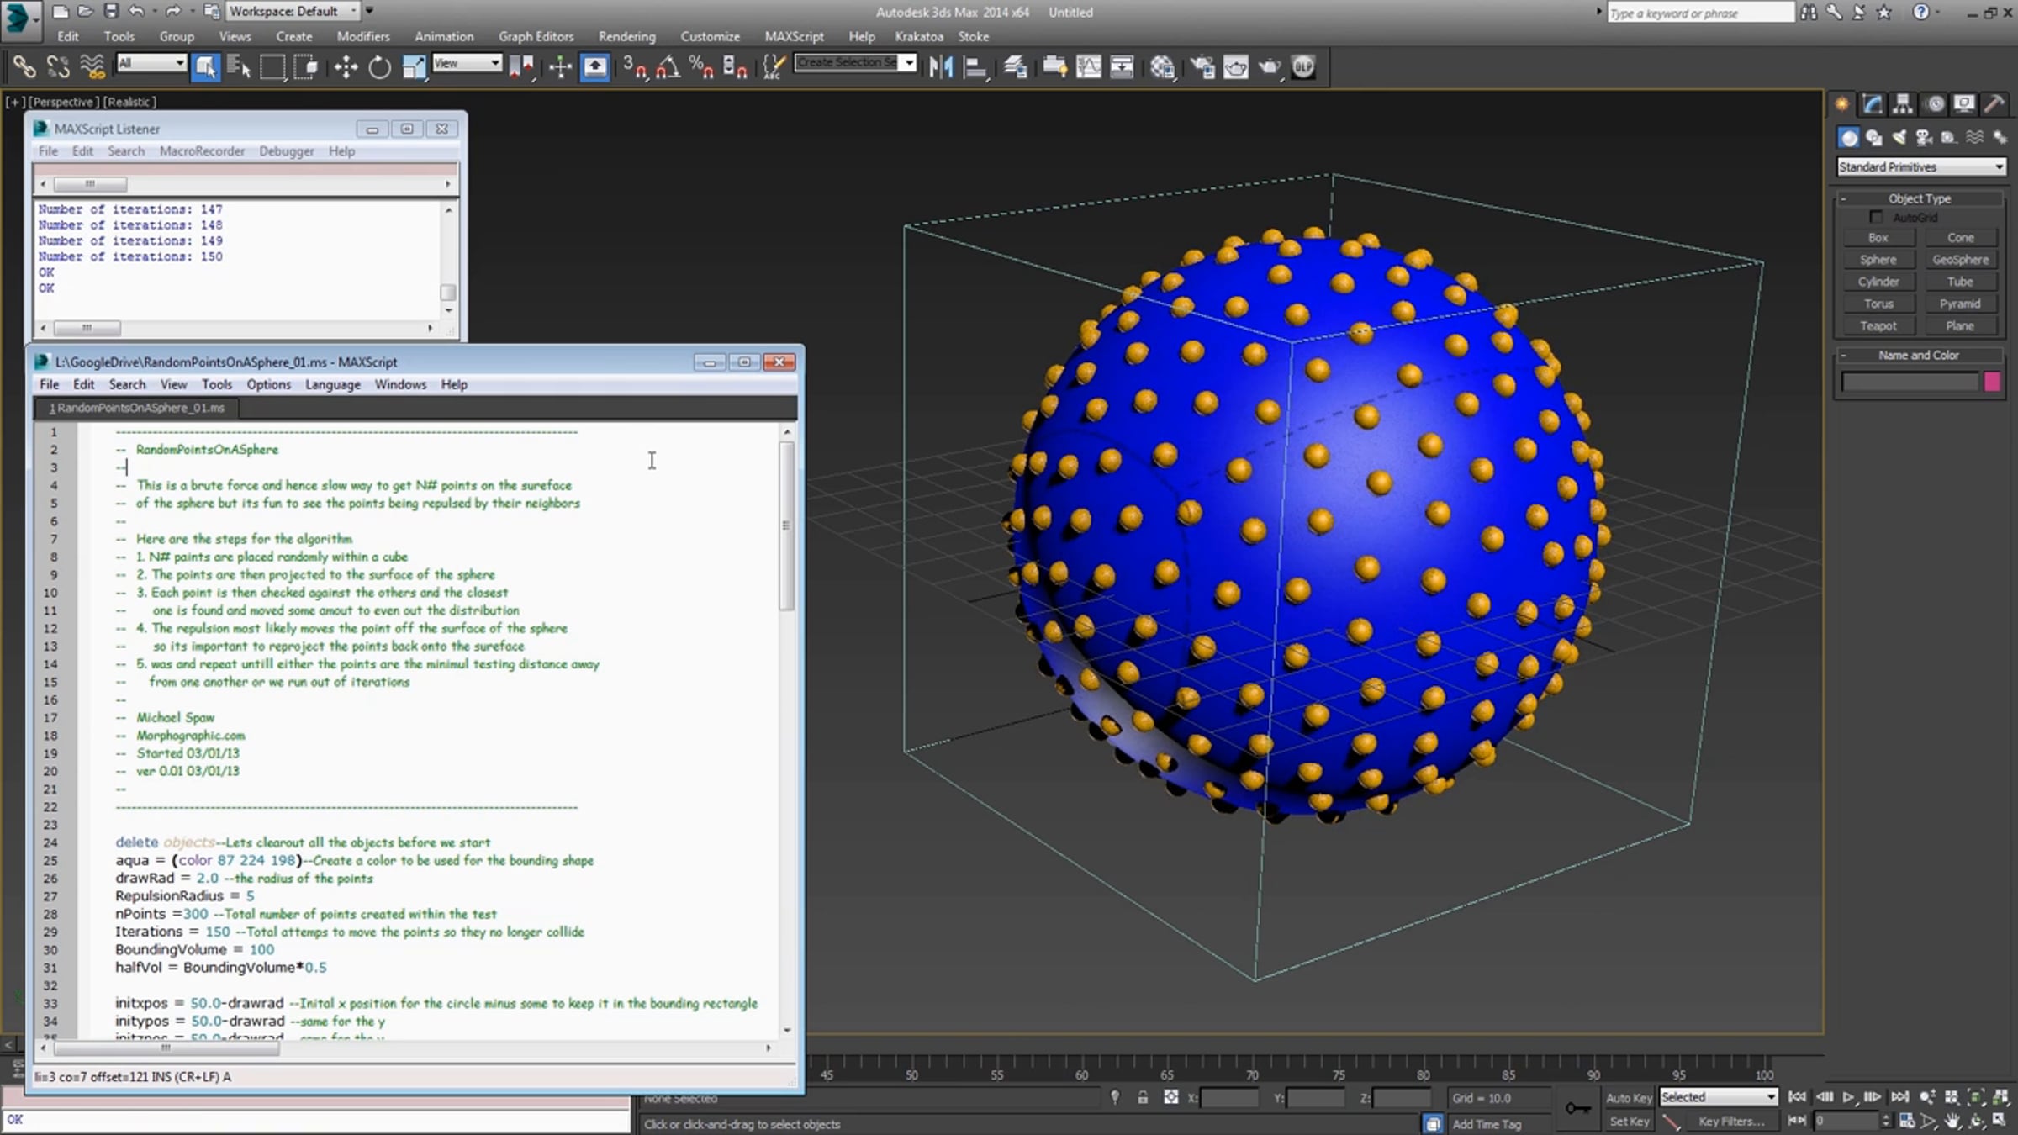Open the Material Editor icon
This screenshot has height=1135, width=2018.
1163,66
